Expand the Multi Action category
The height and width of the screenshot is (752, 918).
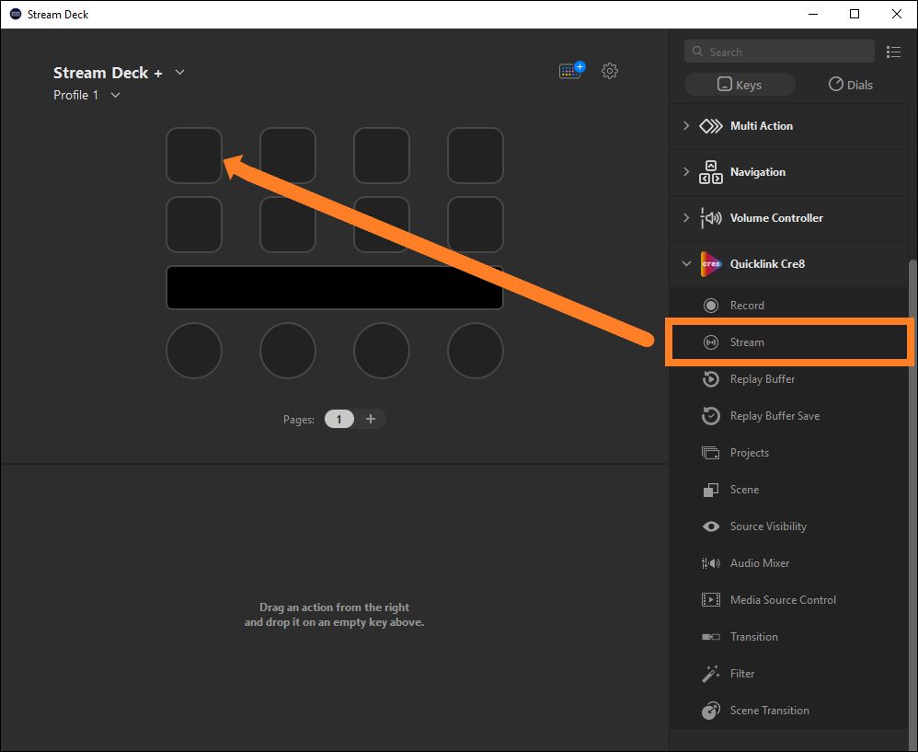pyautogui.click(x=686, y=126)
